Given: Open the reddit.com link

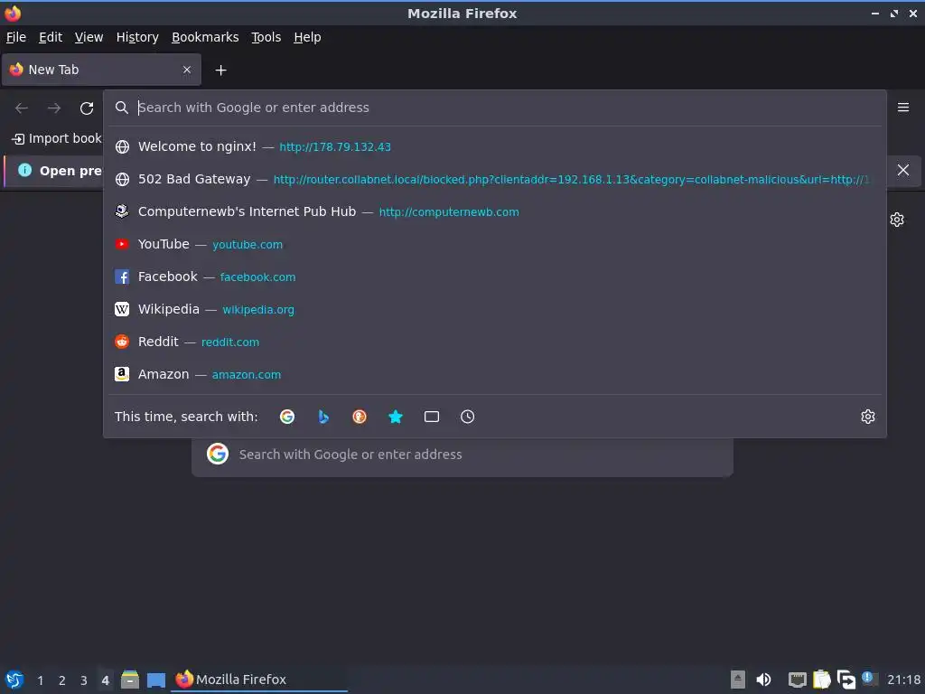Looking at the screenshot, I should coord(230,342).
